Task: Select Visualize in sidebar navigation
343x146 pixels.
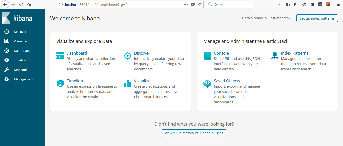Action: 20,41
